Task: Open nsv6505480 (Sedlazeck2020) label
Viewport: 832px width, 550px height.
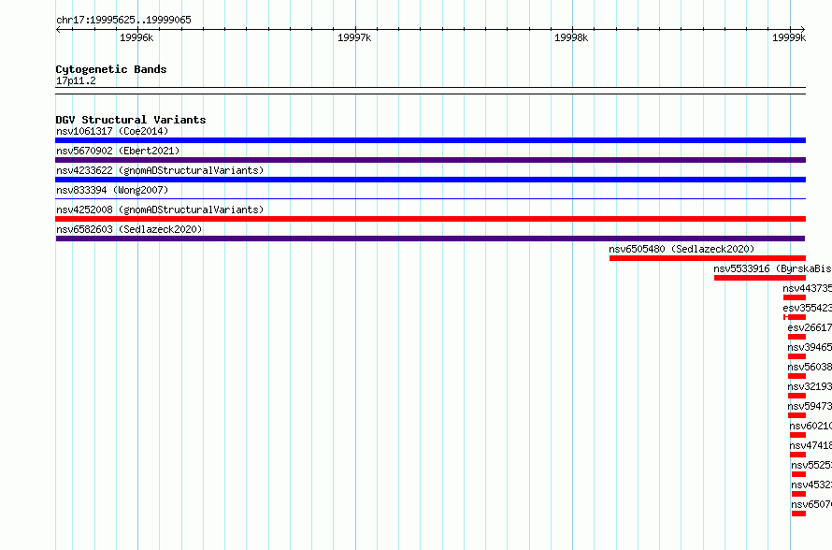Action: [x=681, y=249]
